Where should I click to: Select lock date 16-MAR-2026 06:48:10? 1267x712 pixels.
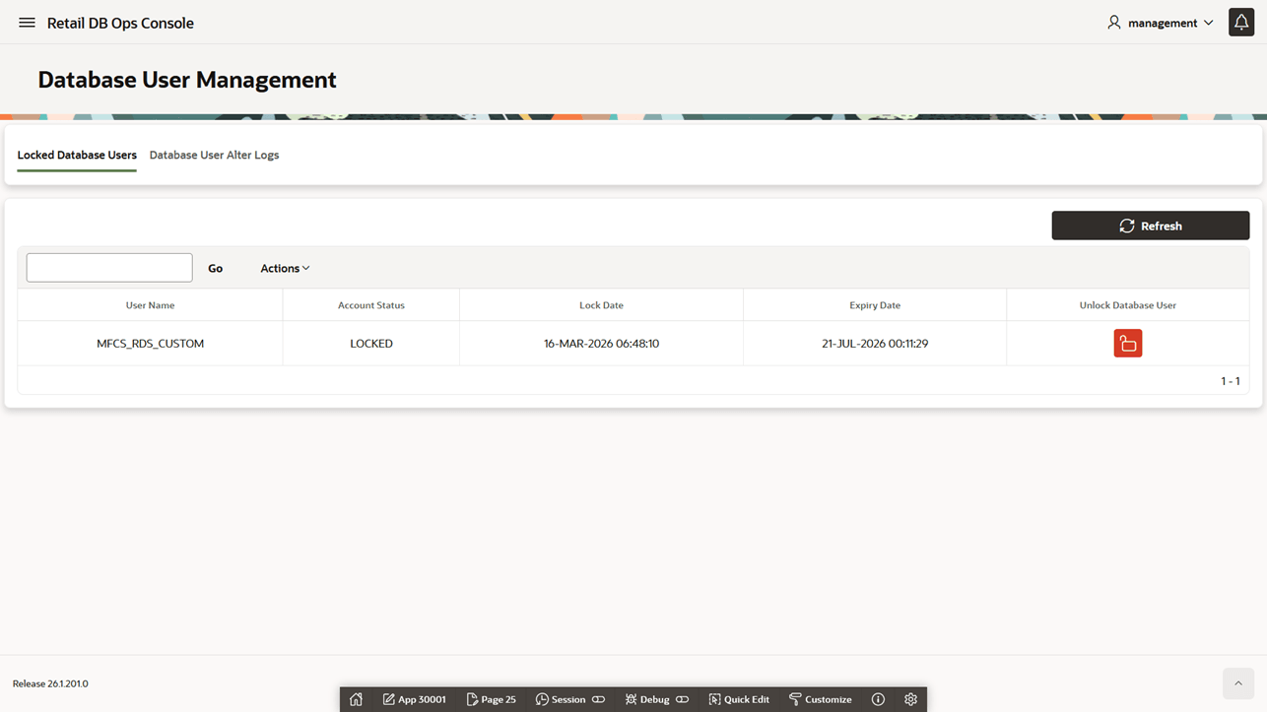click(601, 344)
